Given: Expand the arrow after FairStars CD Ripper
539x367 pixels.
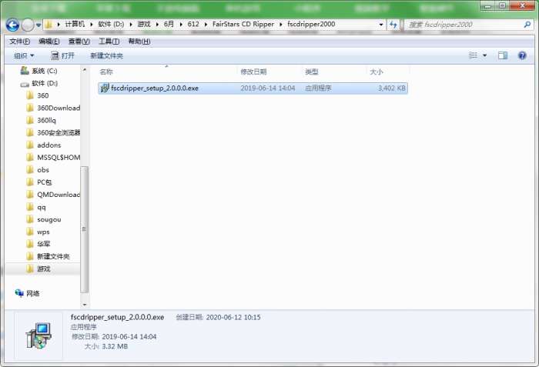Looking at the screenshot, I should point(280,25).
